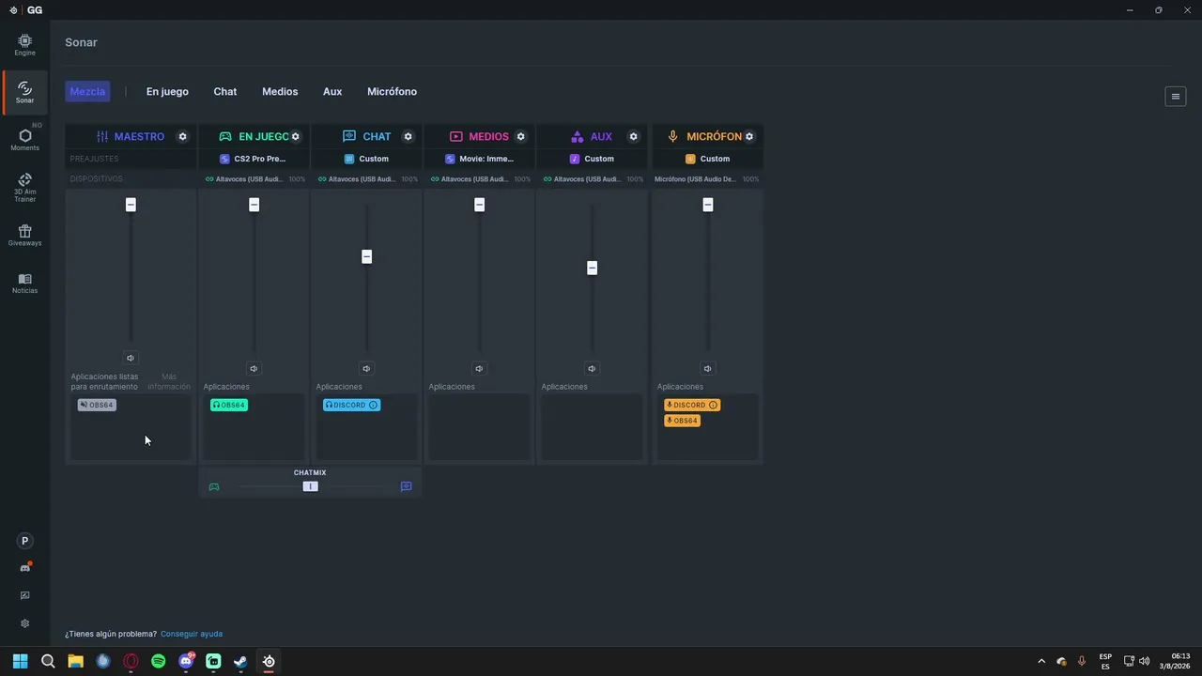The image size is (1202, 676).
Task: Open En Juego channel settings gear
Action: [295, 136]
